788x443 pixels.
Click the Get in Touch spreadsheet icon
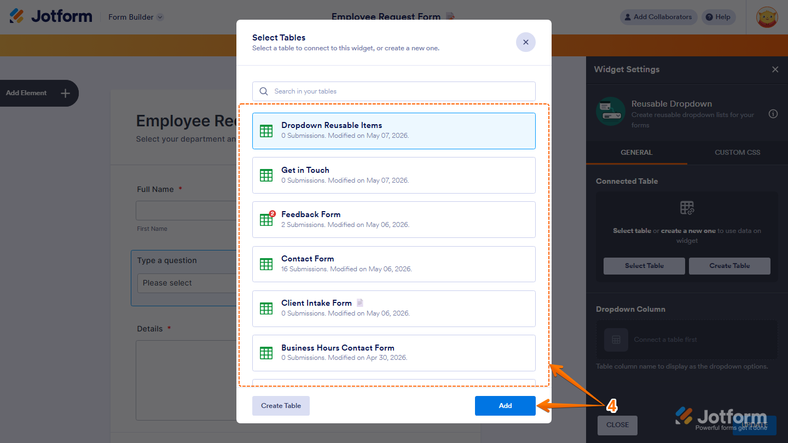266,175
